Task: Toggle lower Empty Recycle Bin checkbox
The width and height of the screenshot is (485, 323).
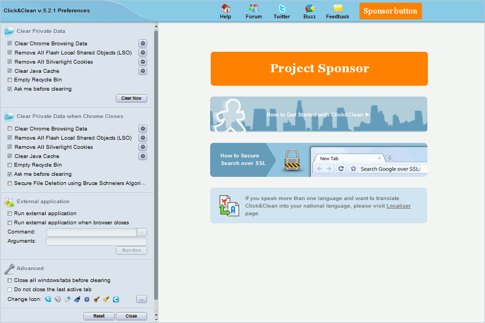Action: [x=10, y=165]
